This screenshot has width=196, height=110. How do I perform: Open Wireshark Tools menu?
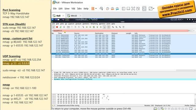[x=108, y=24]
